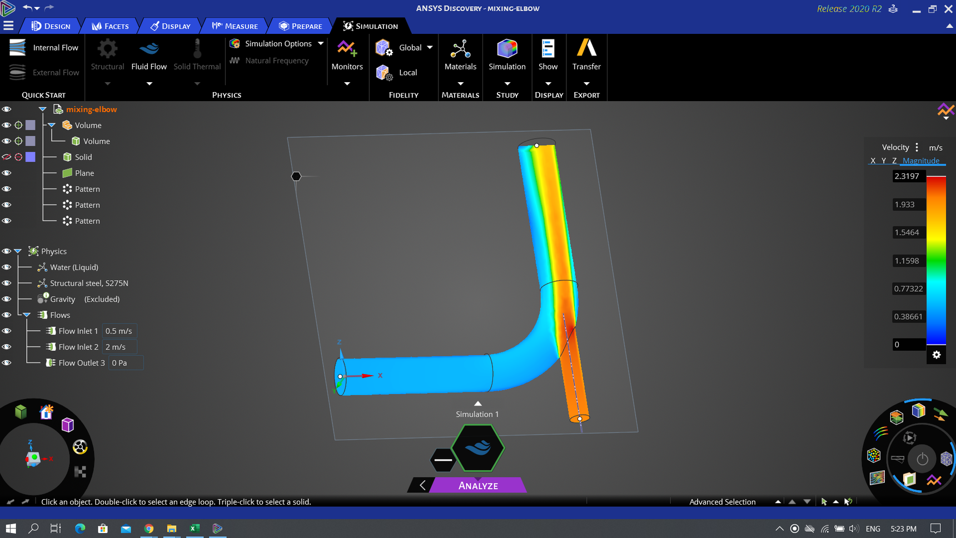
Task: Open the Materials tool
Action: pos(460,49)
